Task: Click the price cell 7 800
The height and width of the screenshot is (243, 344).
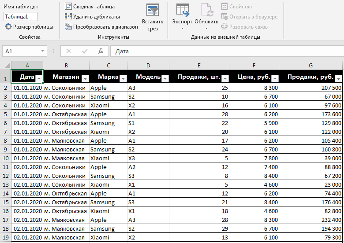Action: point(254,158)
